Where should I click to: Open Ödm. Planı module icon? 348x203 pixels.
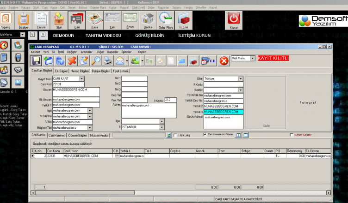tap(166, 21)
